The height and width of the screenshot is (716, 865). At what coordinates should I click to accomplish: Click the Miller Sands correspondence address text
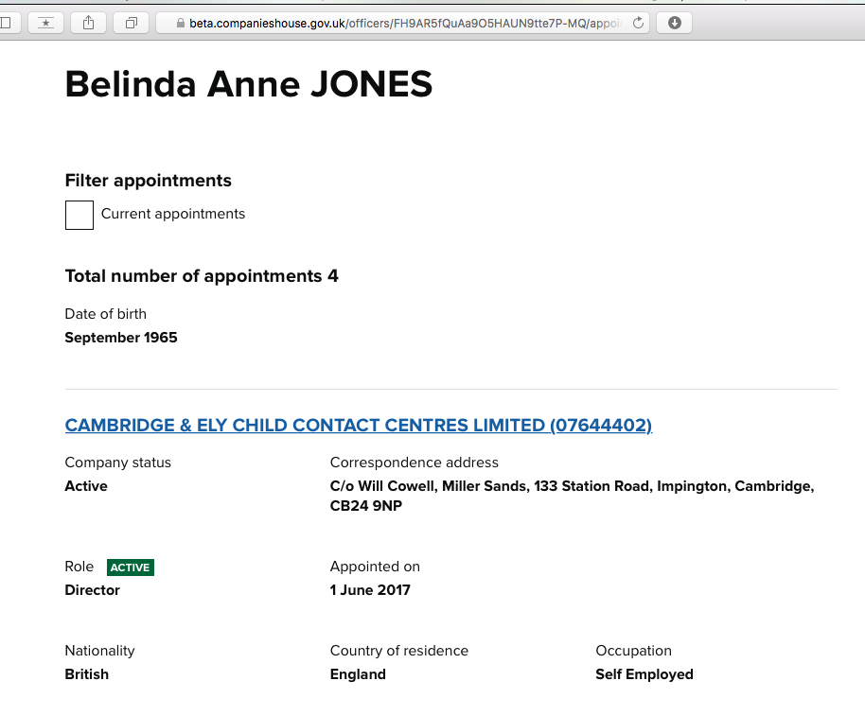click(572, 486)
